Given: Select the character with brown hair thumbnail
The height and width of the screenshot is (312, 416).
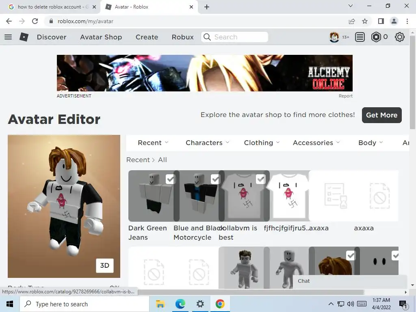Looking at the screenshot, I should (244, 268).
